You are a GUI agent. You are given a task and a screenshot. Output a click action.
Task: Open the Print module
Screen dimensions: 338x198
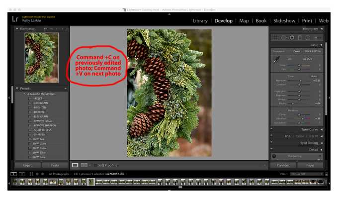click(307, 21)
